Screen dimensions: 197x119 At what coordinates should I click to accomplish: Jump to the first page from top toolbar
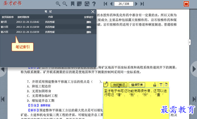(x=105, y=4)
